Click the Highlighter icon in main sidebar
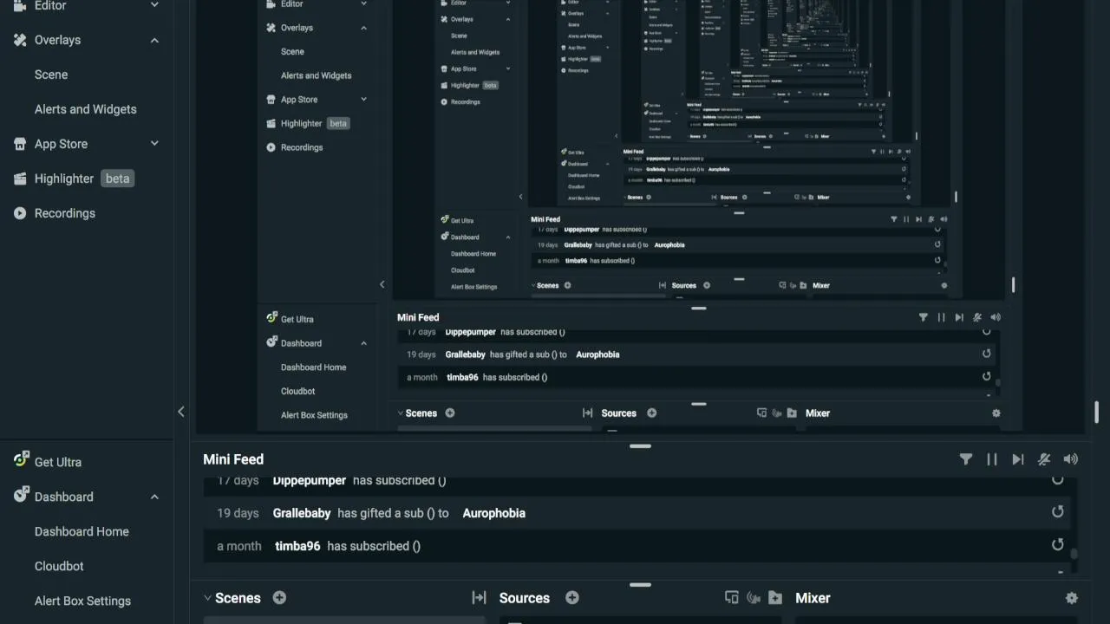This screenshot has height=624, width=1110. 20,179
